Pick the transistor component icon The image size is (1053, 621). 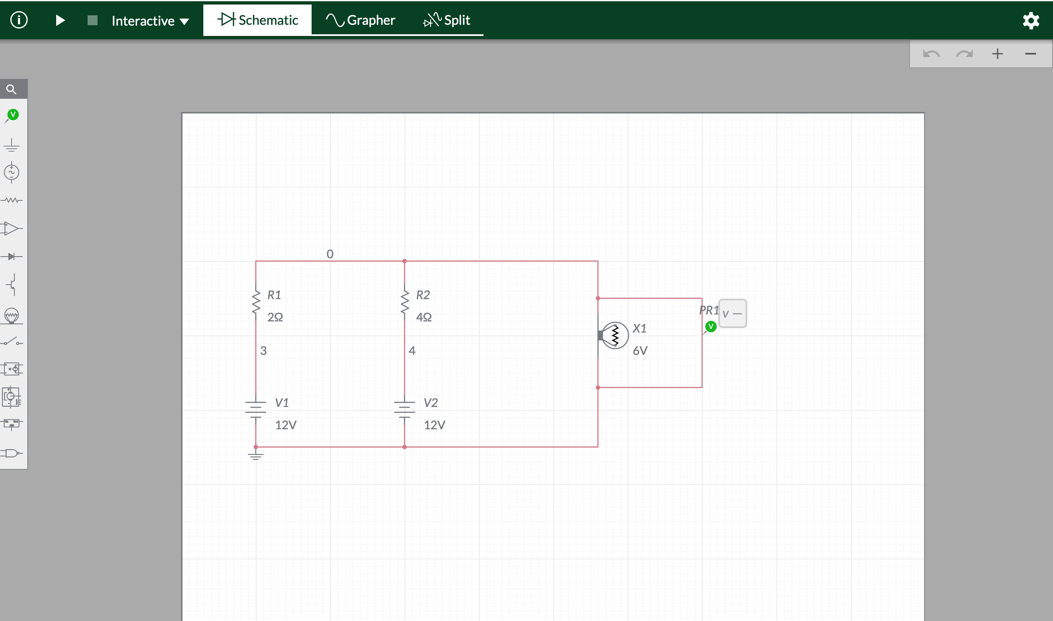tap(12, 285)
